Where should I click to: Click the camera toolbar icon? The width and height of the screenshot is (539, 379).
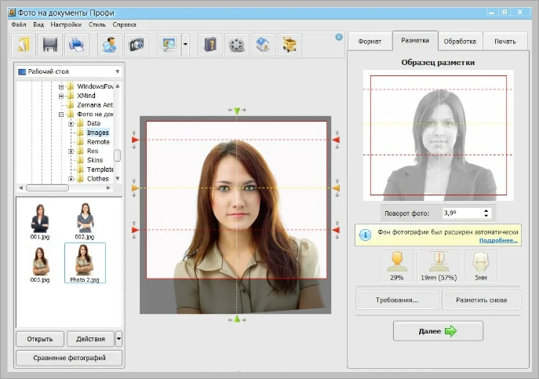point(137,45)
